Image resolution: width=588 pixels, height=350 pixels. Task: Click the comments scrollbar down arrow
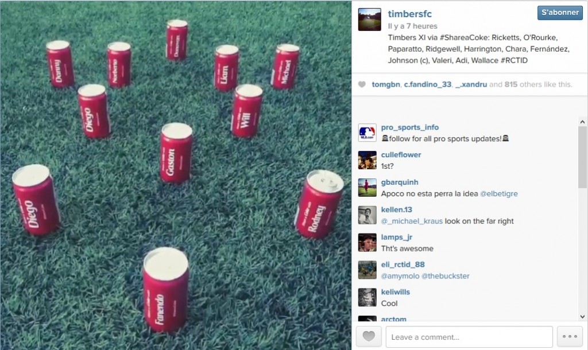click(x=582, y=317)
